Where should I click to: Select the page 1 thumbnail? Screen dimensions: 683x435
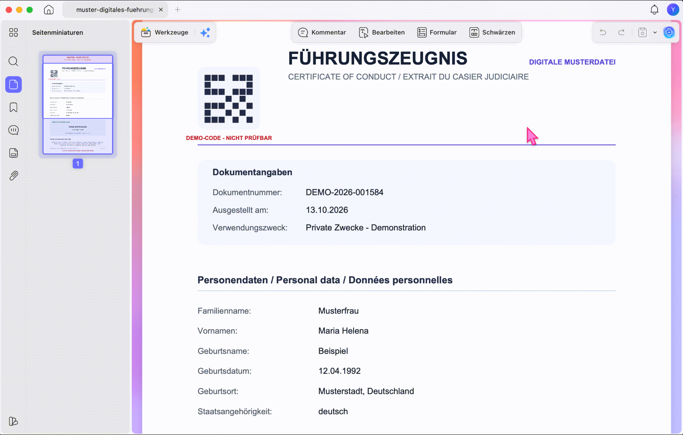click(78, 104)
